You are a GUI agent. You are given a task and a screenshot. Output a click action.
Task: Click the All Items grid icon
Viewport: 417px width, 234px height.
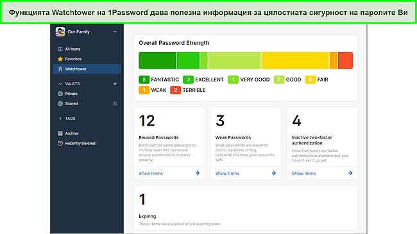(60, 49)
